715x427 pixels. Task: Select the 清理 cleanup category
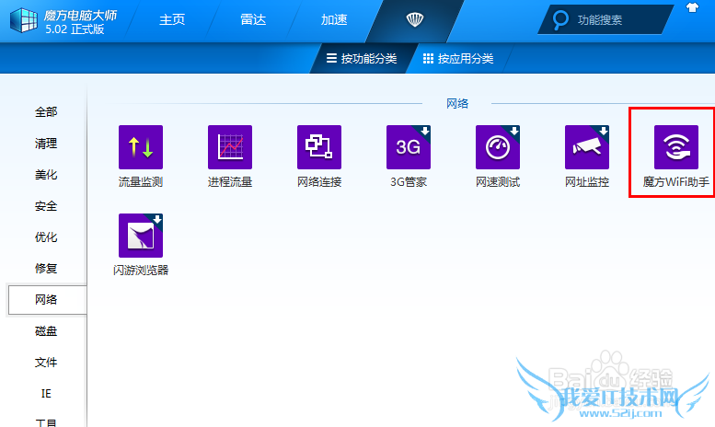point(46,144)
